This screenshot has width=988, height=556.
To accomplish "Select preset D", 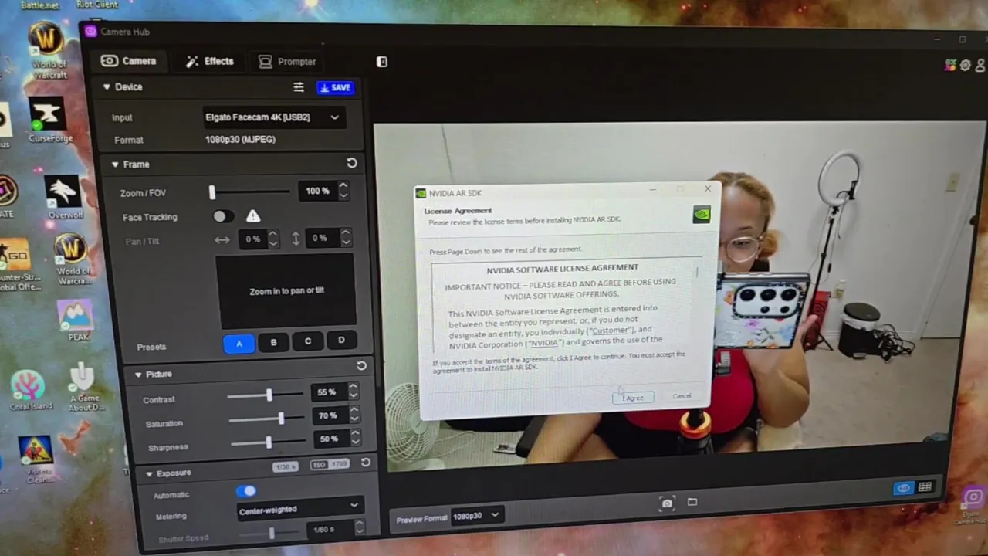I will (341, 341).
